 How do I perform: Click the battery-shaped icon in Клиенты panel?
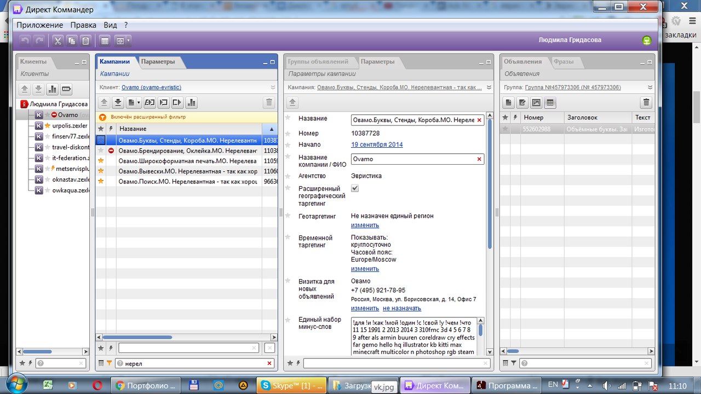coord(66,89)
